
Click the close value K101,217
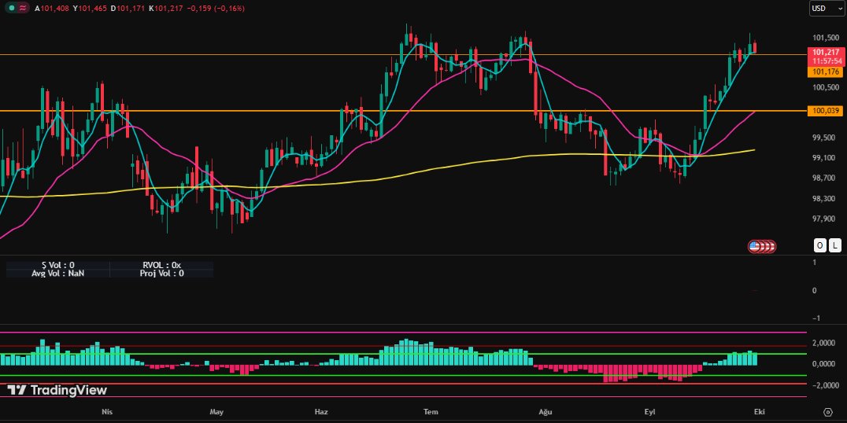pyautogui.click(x=166, y=9)
